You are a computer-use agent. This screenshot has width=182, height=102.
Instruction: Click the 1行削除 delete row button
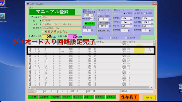[55, 97]
